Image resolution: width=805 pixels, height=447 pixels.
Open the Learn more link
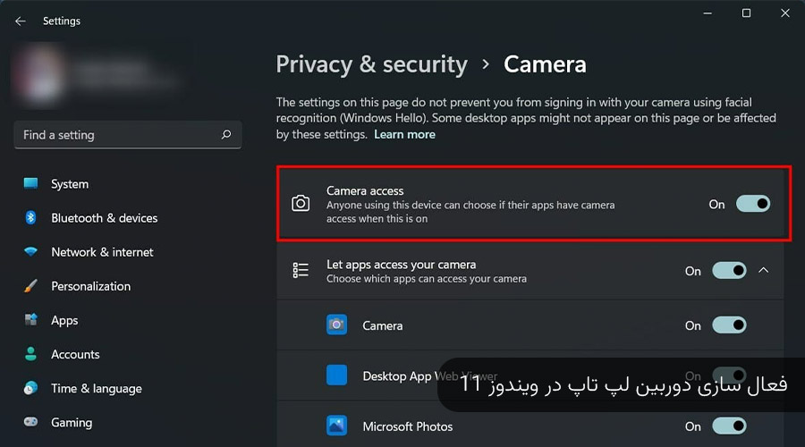[x=404, y=134]
